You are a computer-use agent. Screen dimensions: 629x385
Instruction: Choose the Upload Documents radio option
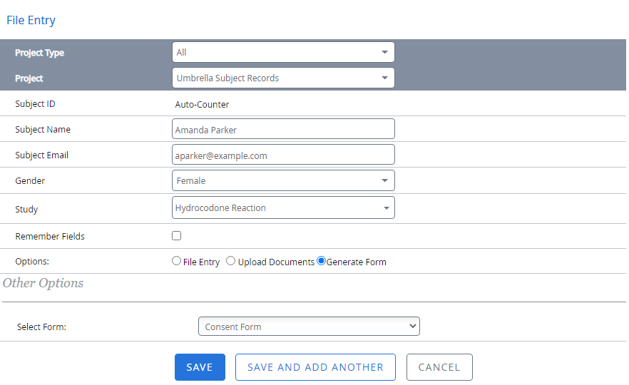230,261
